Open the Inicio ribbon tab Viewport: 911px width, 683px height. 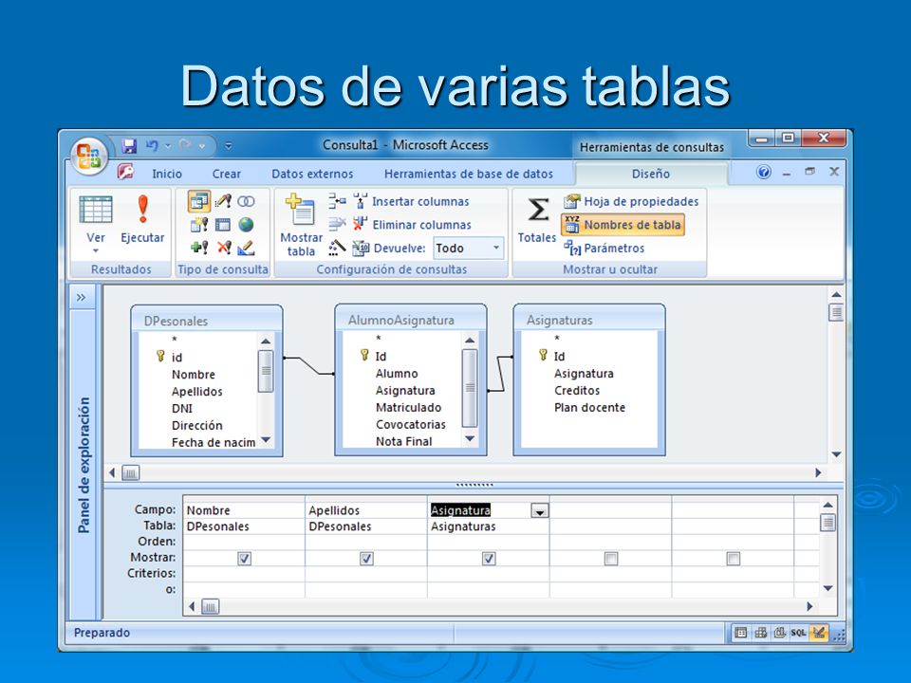click(167, 174)
